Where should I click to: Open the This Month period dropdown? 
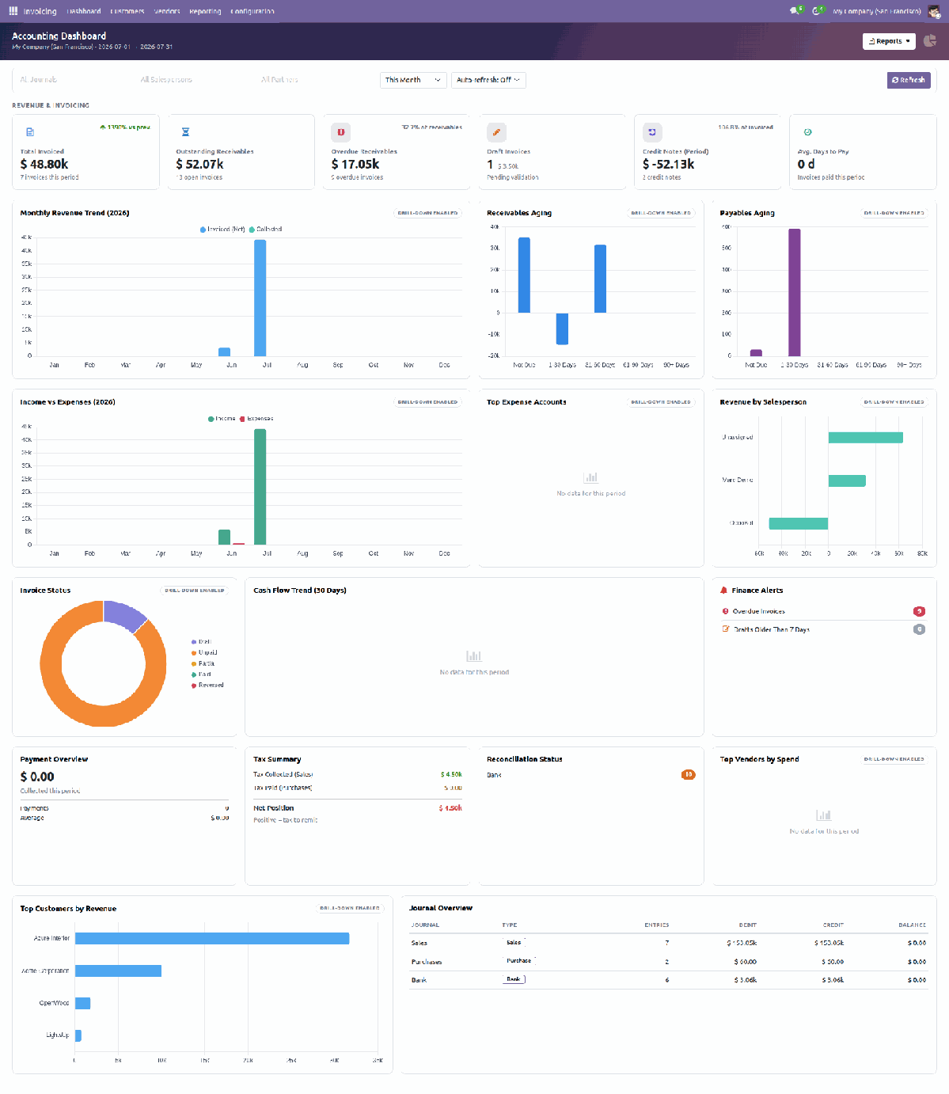tap(413, 80)
